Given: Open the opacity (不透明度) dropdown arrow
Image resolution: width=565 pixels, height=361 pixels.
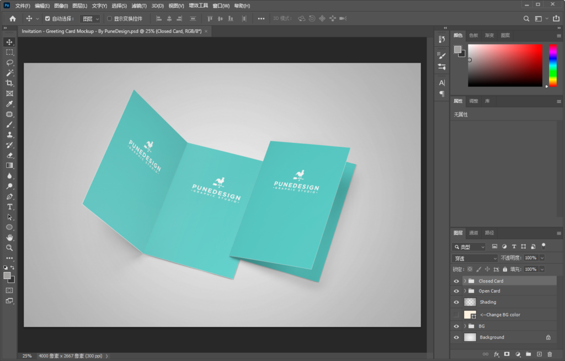Looking at the screenshot, I should pos(542,258).
